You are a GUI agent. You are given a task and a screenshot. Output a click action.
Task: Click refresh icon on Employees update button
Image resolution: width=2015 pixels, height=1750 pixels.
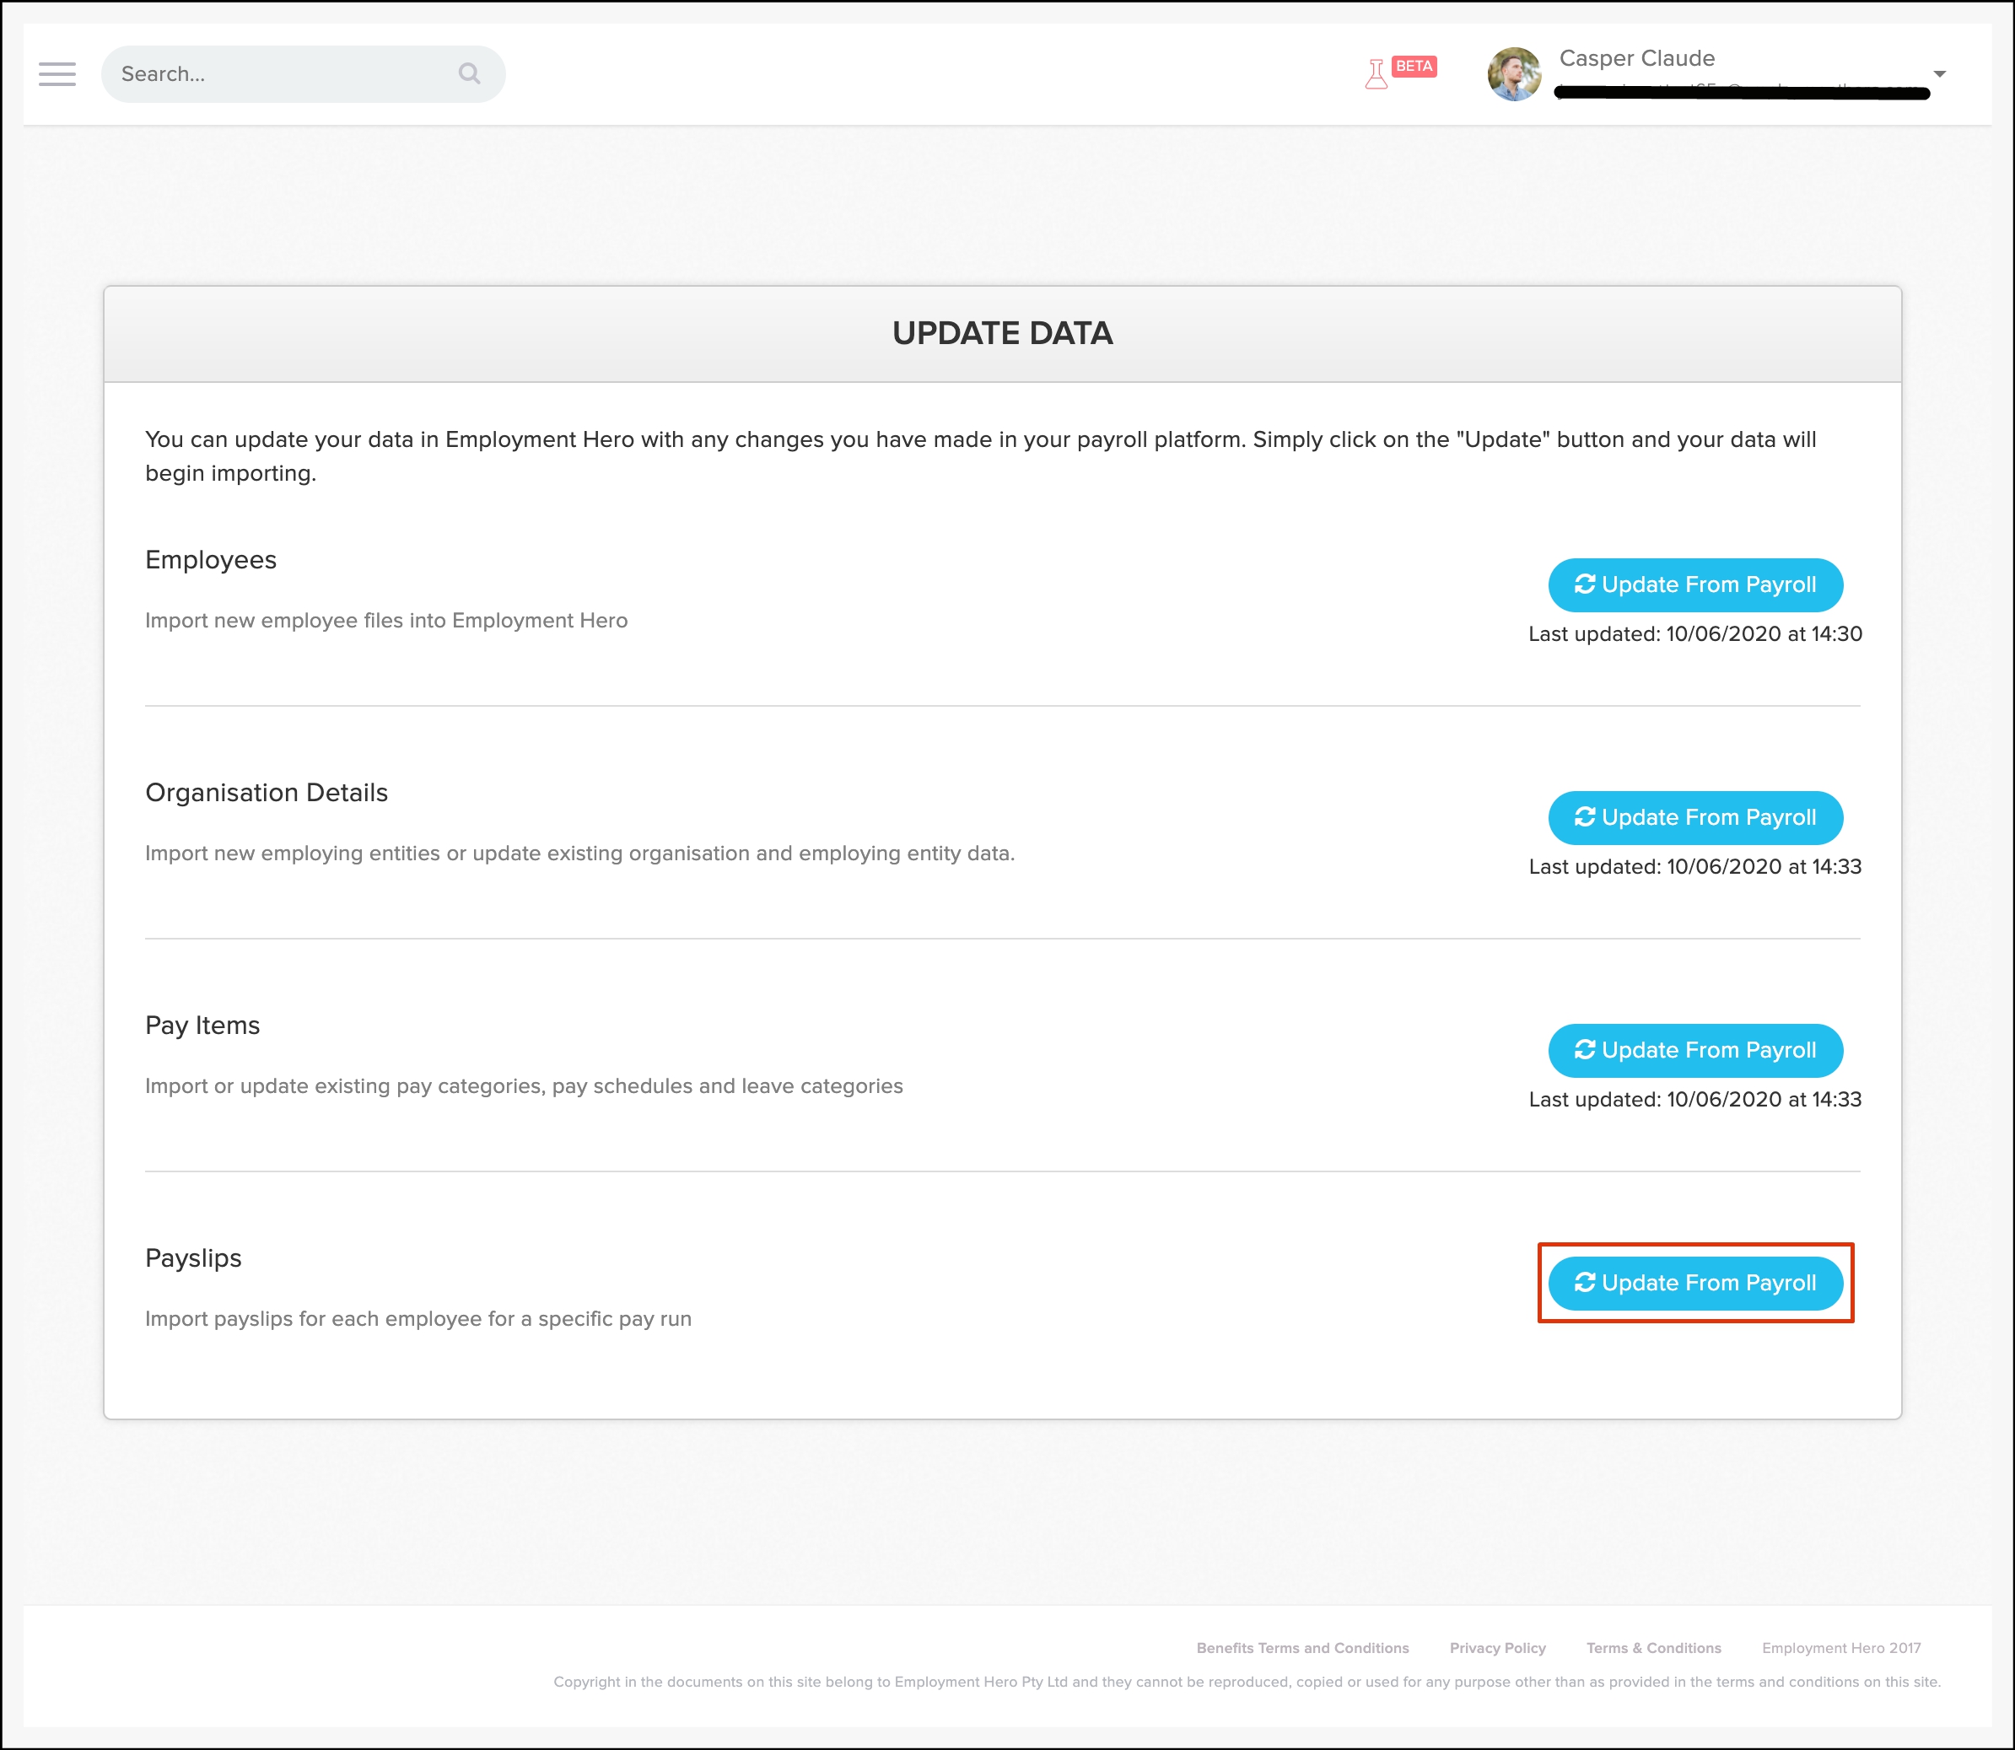1584,584
